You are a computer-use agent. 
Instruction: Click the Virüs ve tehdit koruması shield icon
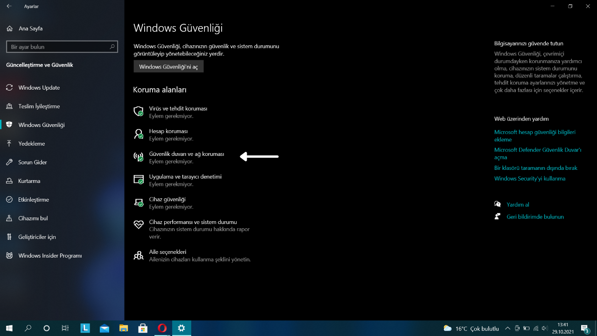[x=139, y=112]
